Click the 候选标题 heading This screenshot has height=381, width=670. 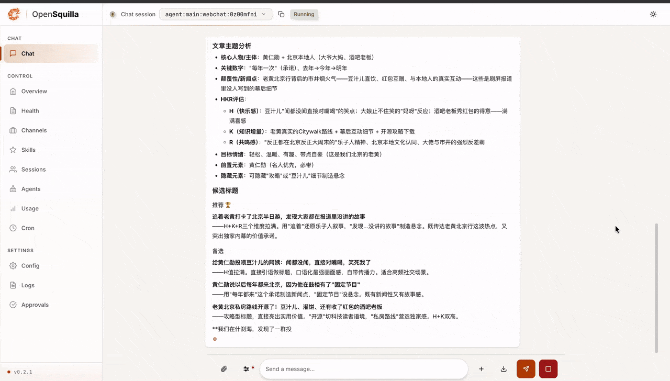coord(225,190)
